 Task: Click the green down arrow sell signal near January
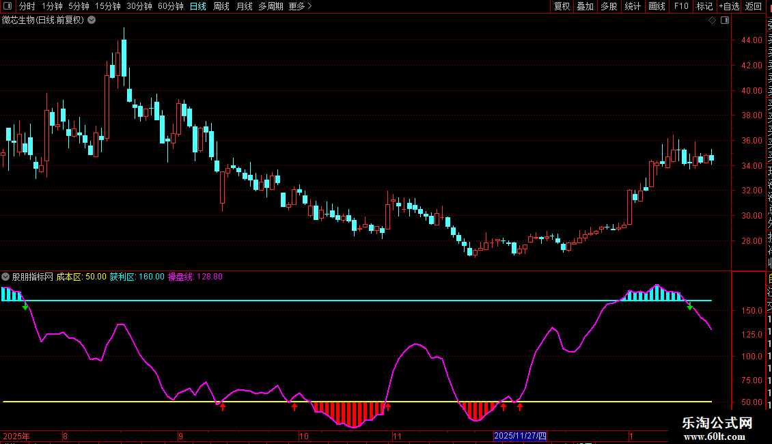click(x=690, y=307)
